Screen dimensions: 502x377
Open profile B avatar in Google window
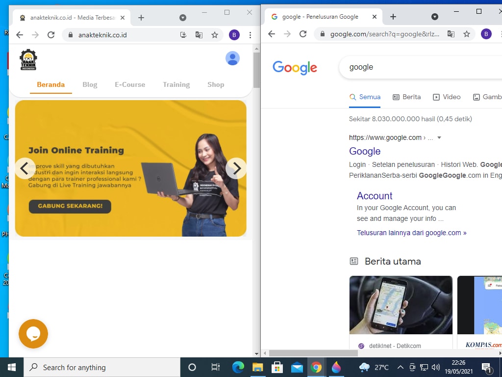coord(486,34)
